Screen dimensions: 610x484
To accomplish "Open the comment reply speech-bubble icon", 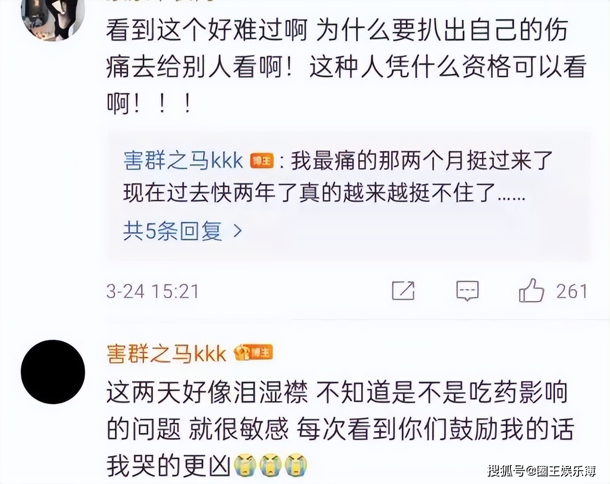I will [x=467, y=291].
